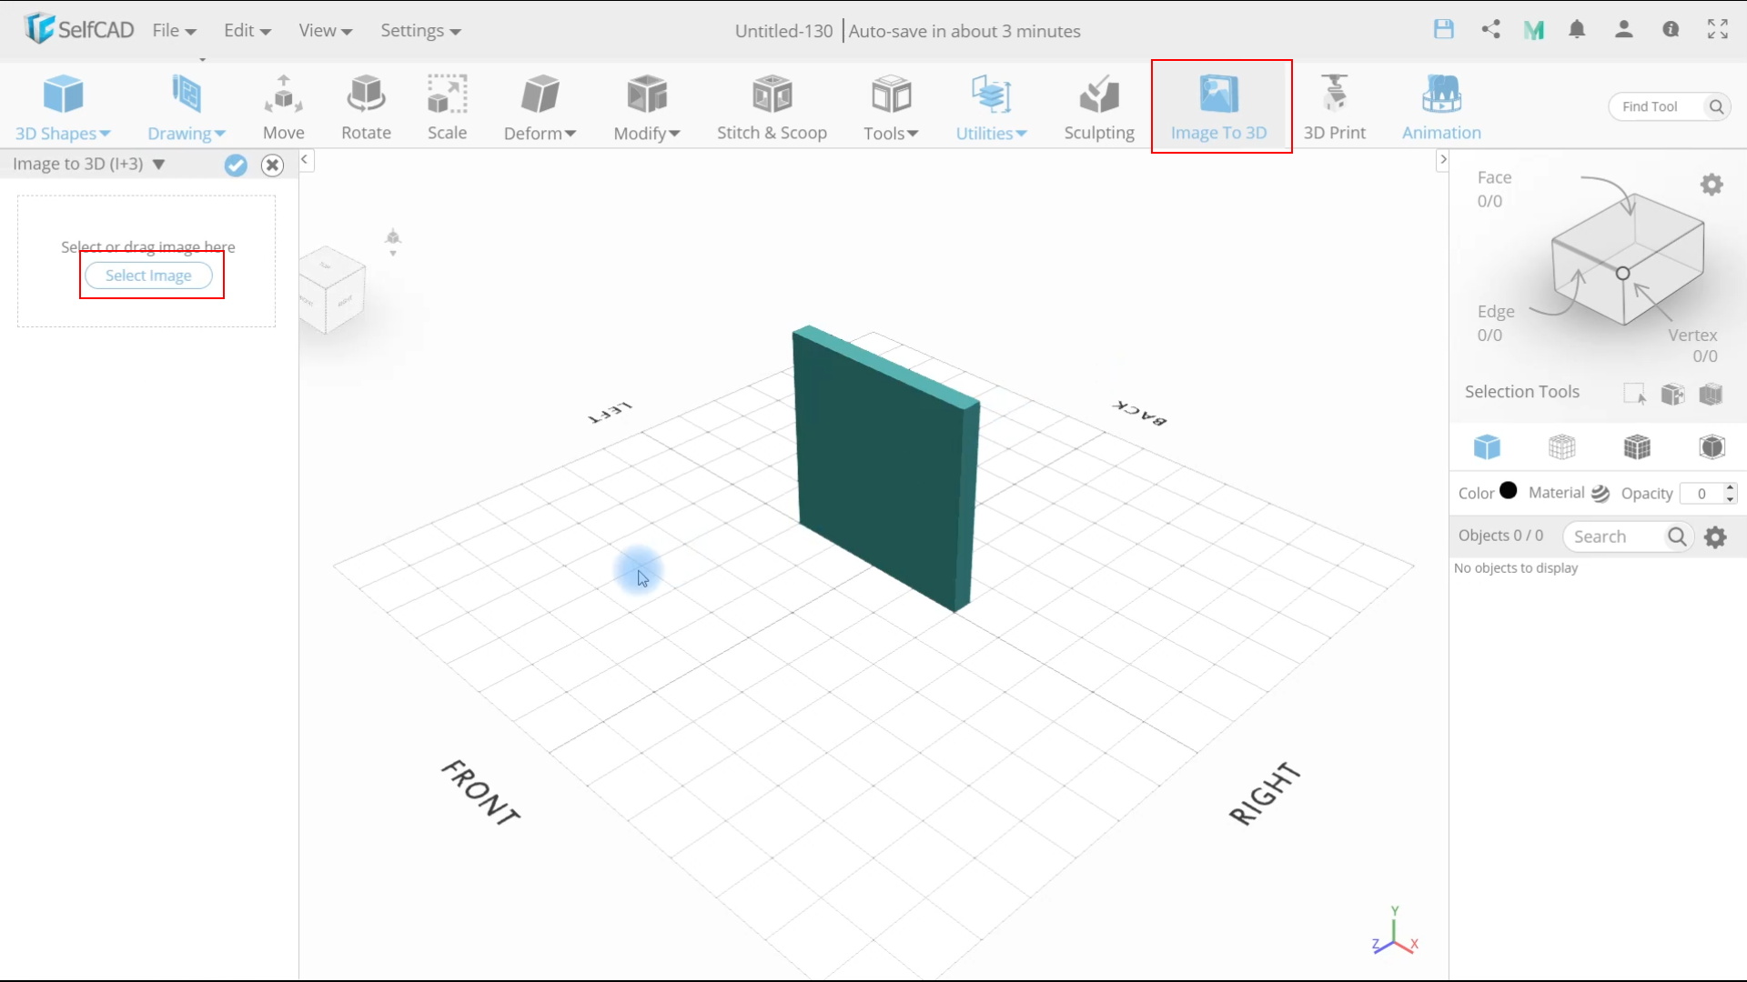Expand the Deform tools dropdown
1747x982 pixels.
pos(539,106)
